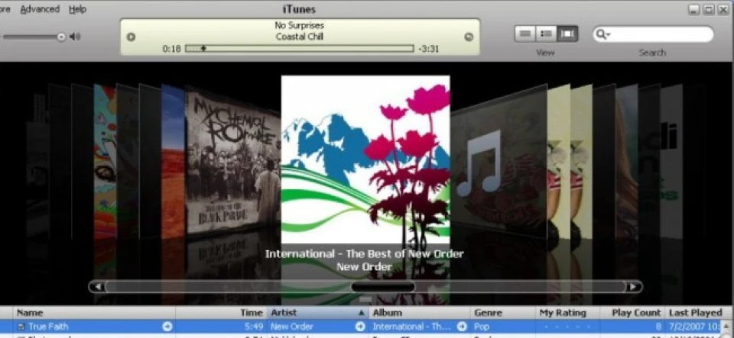
Task: Set rating dots for True Faith
Action: click(568, 327)
